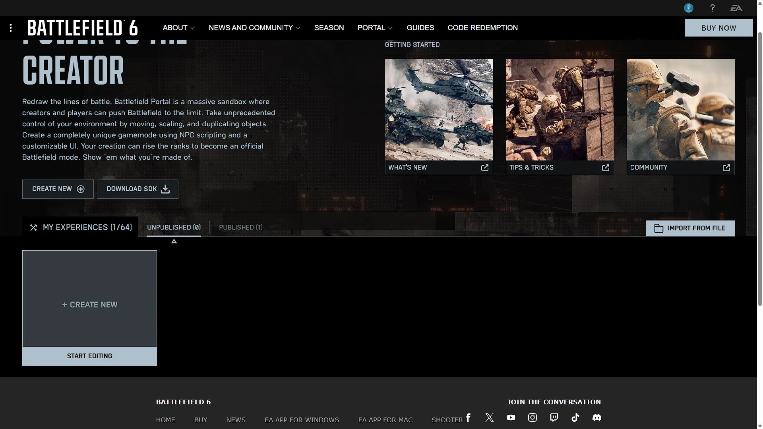Expand the News and Community dropdown
Screen dimensions: 763x429
pos(254,28)
